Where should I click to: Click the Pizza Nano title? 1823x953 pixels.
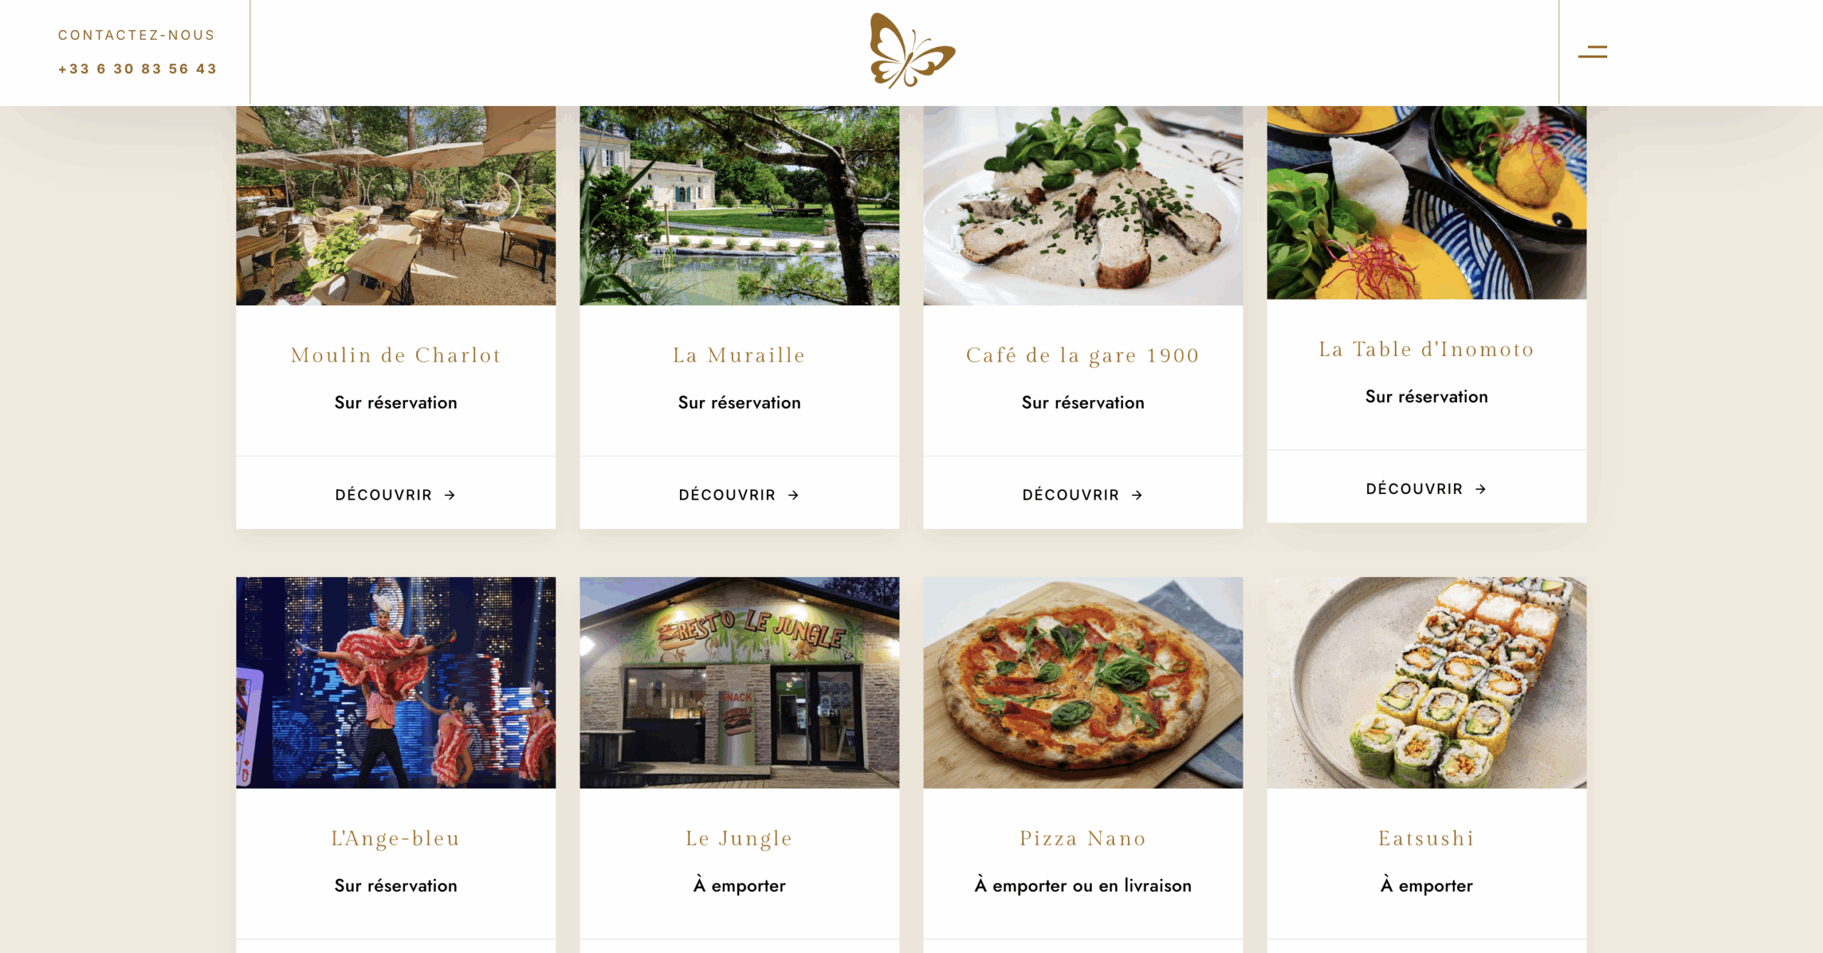click(1083, 838)
